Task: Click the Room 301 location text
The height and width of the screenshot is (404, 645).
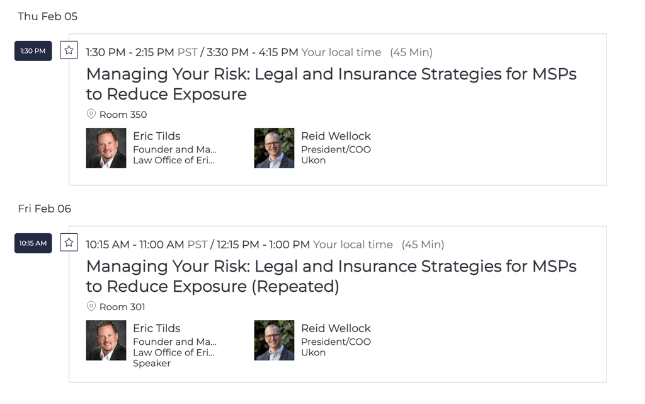Action: click(x=122, y=307)
